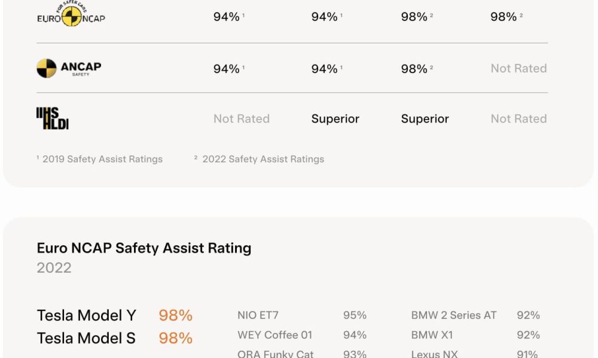Click the BMW 2 Series AT row
Viewport: 598px width, 358px height.
(475, 316)
